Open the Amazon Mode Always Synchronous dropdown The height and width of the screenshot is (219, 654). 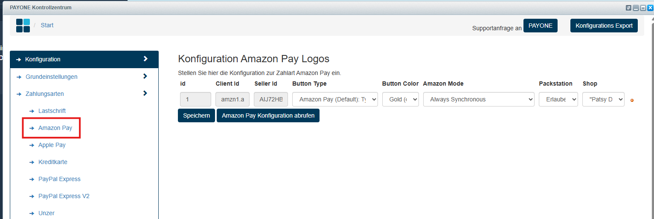coord(479,99)
